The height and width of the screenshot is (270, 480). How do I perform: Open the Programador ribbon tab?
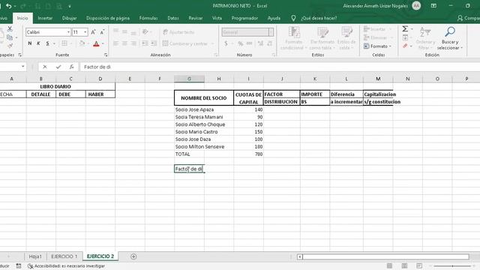[244, 18]
